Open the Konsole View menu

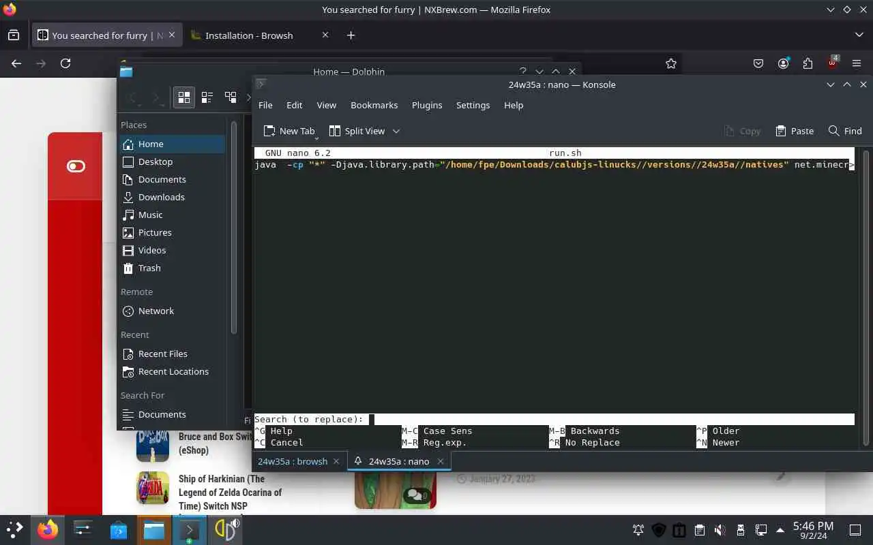pyautogui.click(x=326, y=105)
